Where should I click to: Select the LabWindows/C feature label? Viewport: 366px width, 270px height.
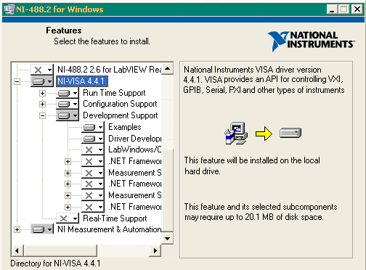134,150
